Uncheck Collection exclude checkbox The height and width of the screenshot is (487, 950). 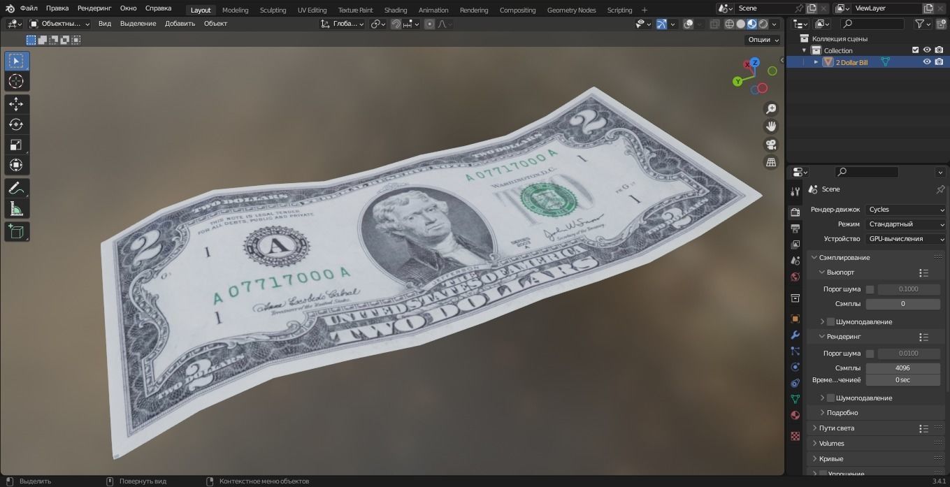click(x=915, y=50)
